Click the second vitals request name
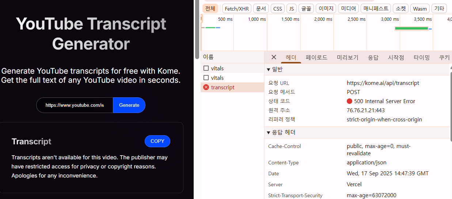Screen dimensions: 452x199 pyautogui.click(x=217, y=78)
